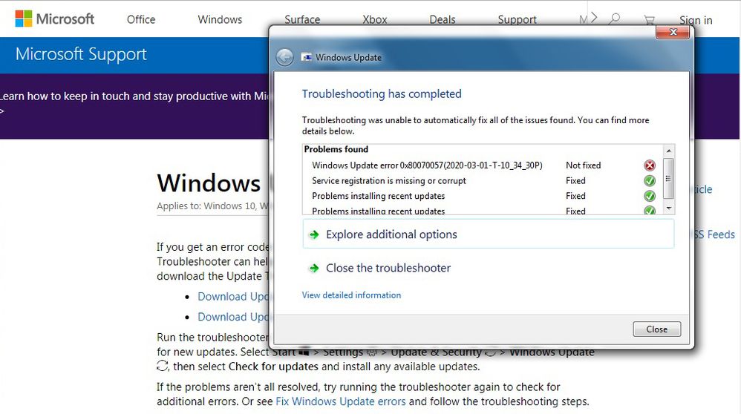Click the stay productive banner text
Viewport: 741px width, 414px height.
click(x=134, y=96)
